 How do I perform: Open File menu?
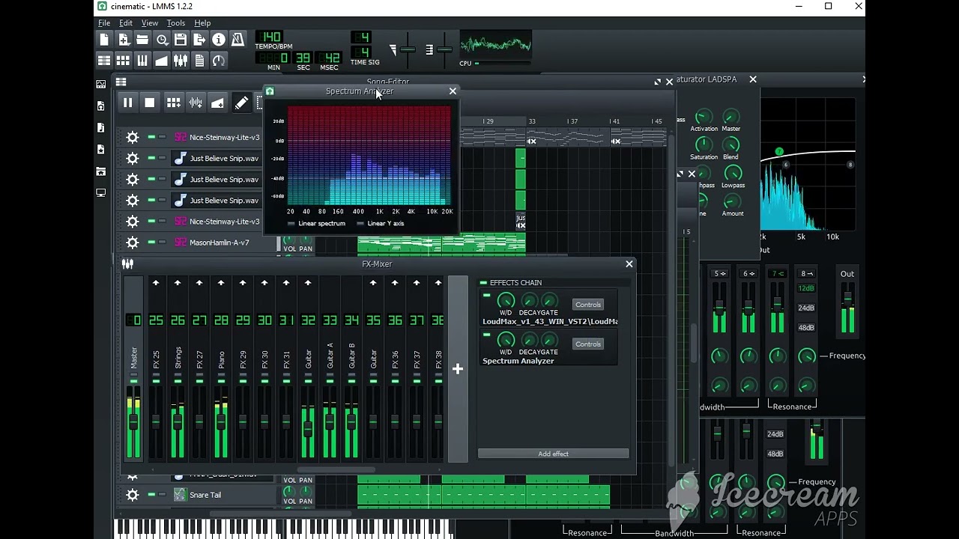click(x=104, y=23)
